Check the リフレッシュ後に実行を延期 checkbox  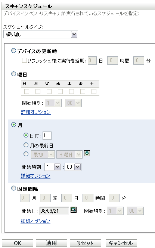click(24, 60)
